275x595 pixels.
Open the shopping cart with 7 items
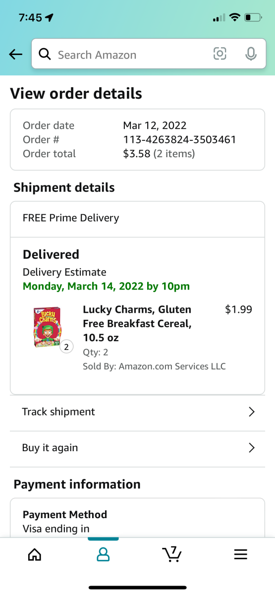(x=172, y=554)
